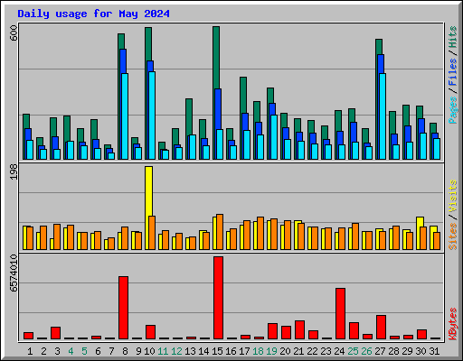Click day label '22' on the x-axis
Screen dimensions: 463x361
coord(312,351)
